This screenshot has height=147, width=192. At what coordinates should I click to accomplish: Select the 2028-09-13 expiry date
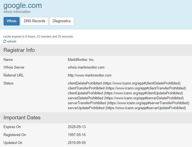coord(77,127)
